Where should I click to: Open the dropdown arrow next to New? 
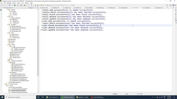pos(3,5)
